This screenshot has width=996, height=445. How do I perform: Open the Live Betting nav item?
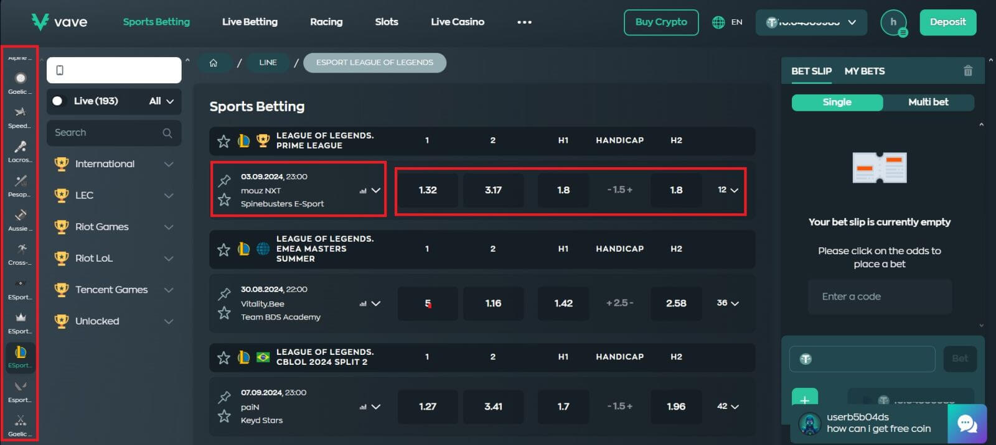click(250, 22)
